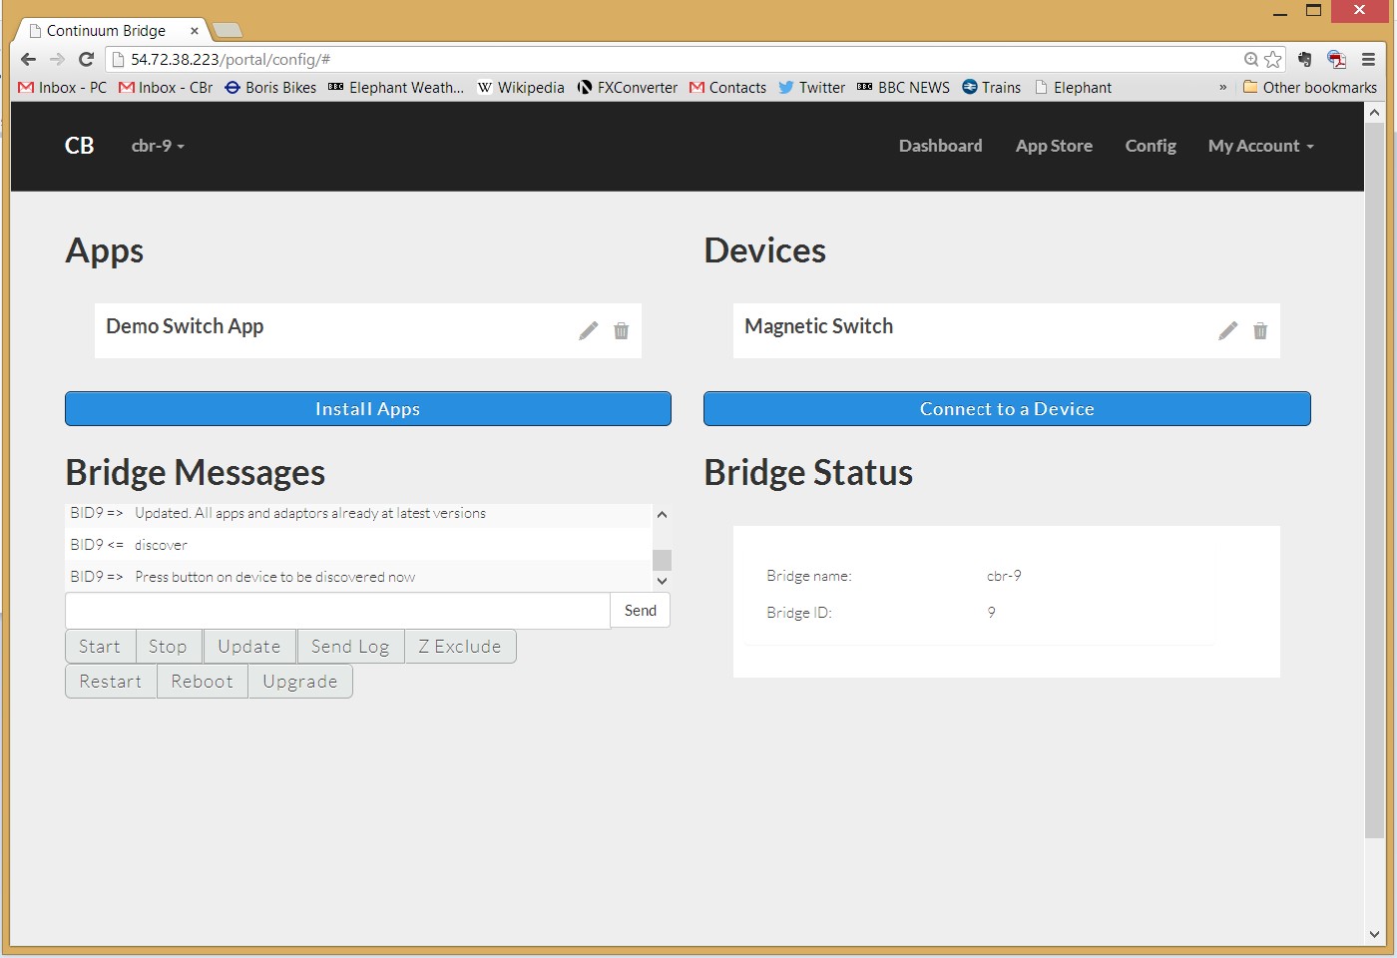Open Inbox - CBr bookmark
Image resolution: width=1397 pixels, height=958 pixels.
(x=166, y=87)
